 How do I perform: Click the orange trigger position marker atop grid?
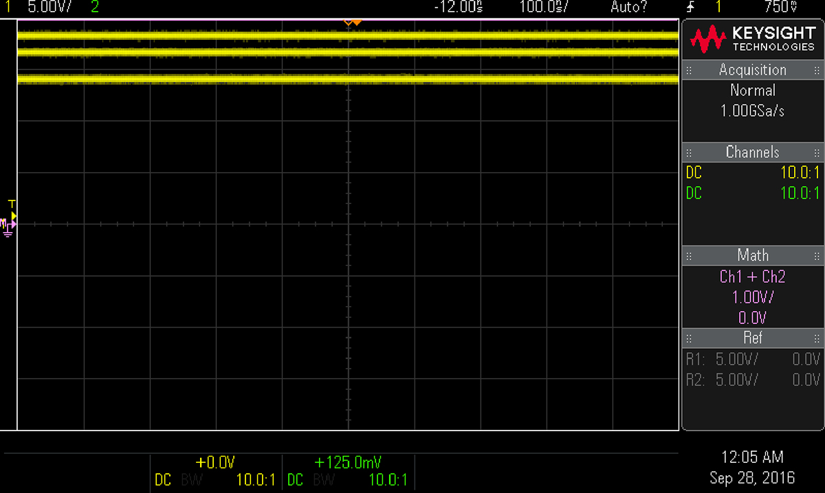(x=352, y=23)
